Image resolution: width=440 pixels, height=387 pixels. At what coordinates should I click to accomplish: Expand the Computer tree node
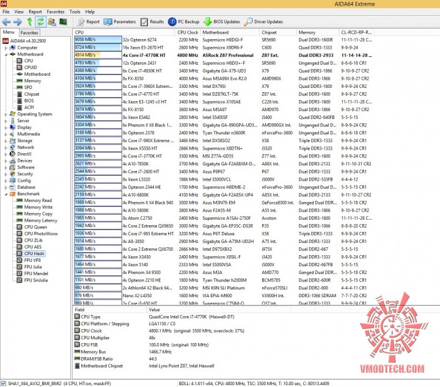[6, 48]
